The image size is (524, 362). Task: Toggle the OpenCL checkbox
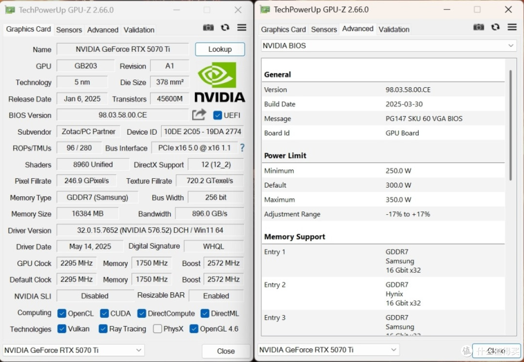tap(62, 313)
